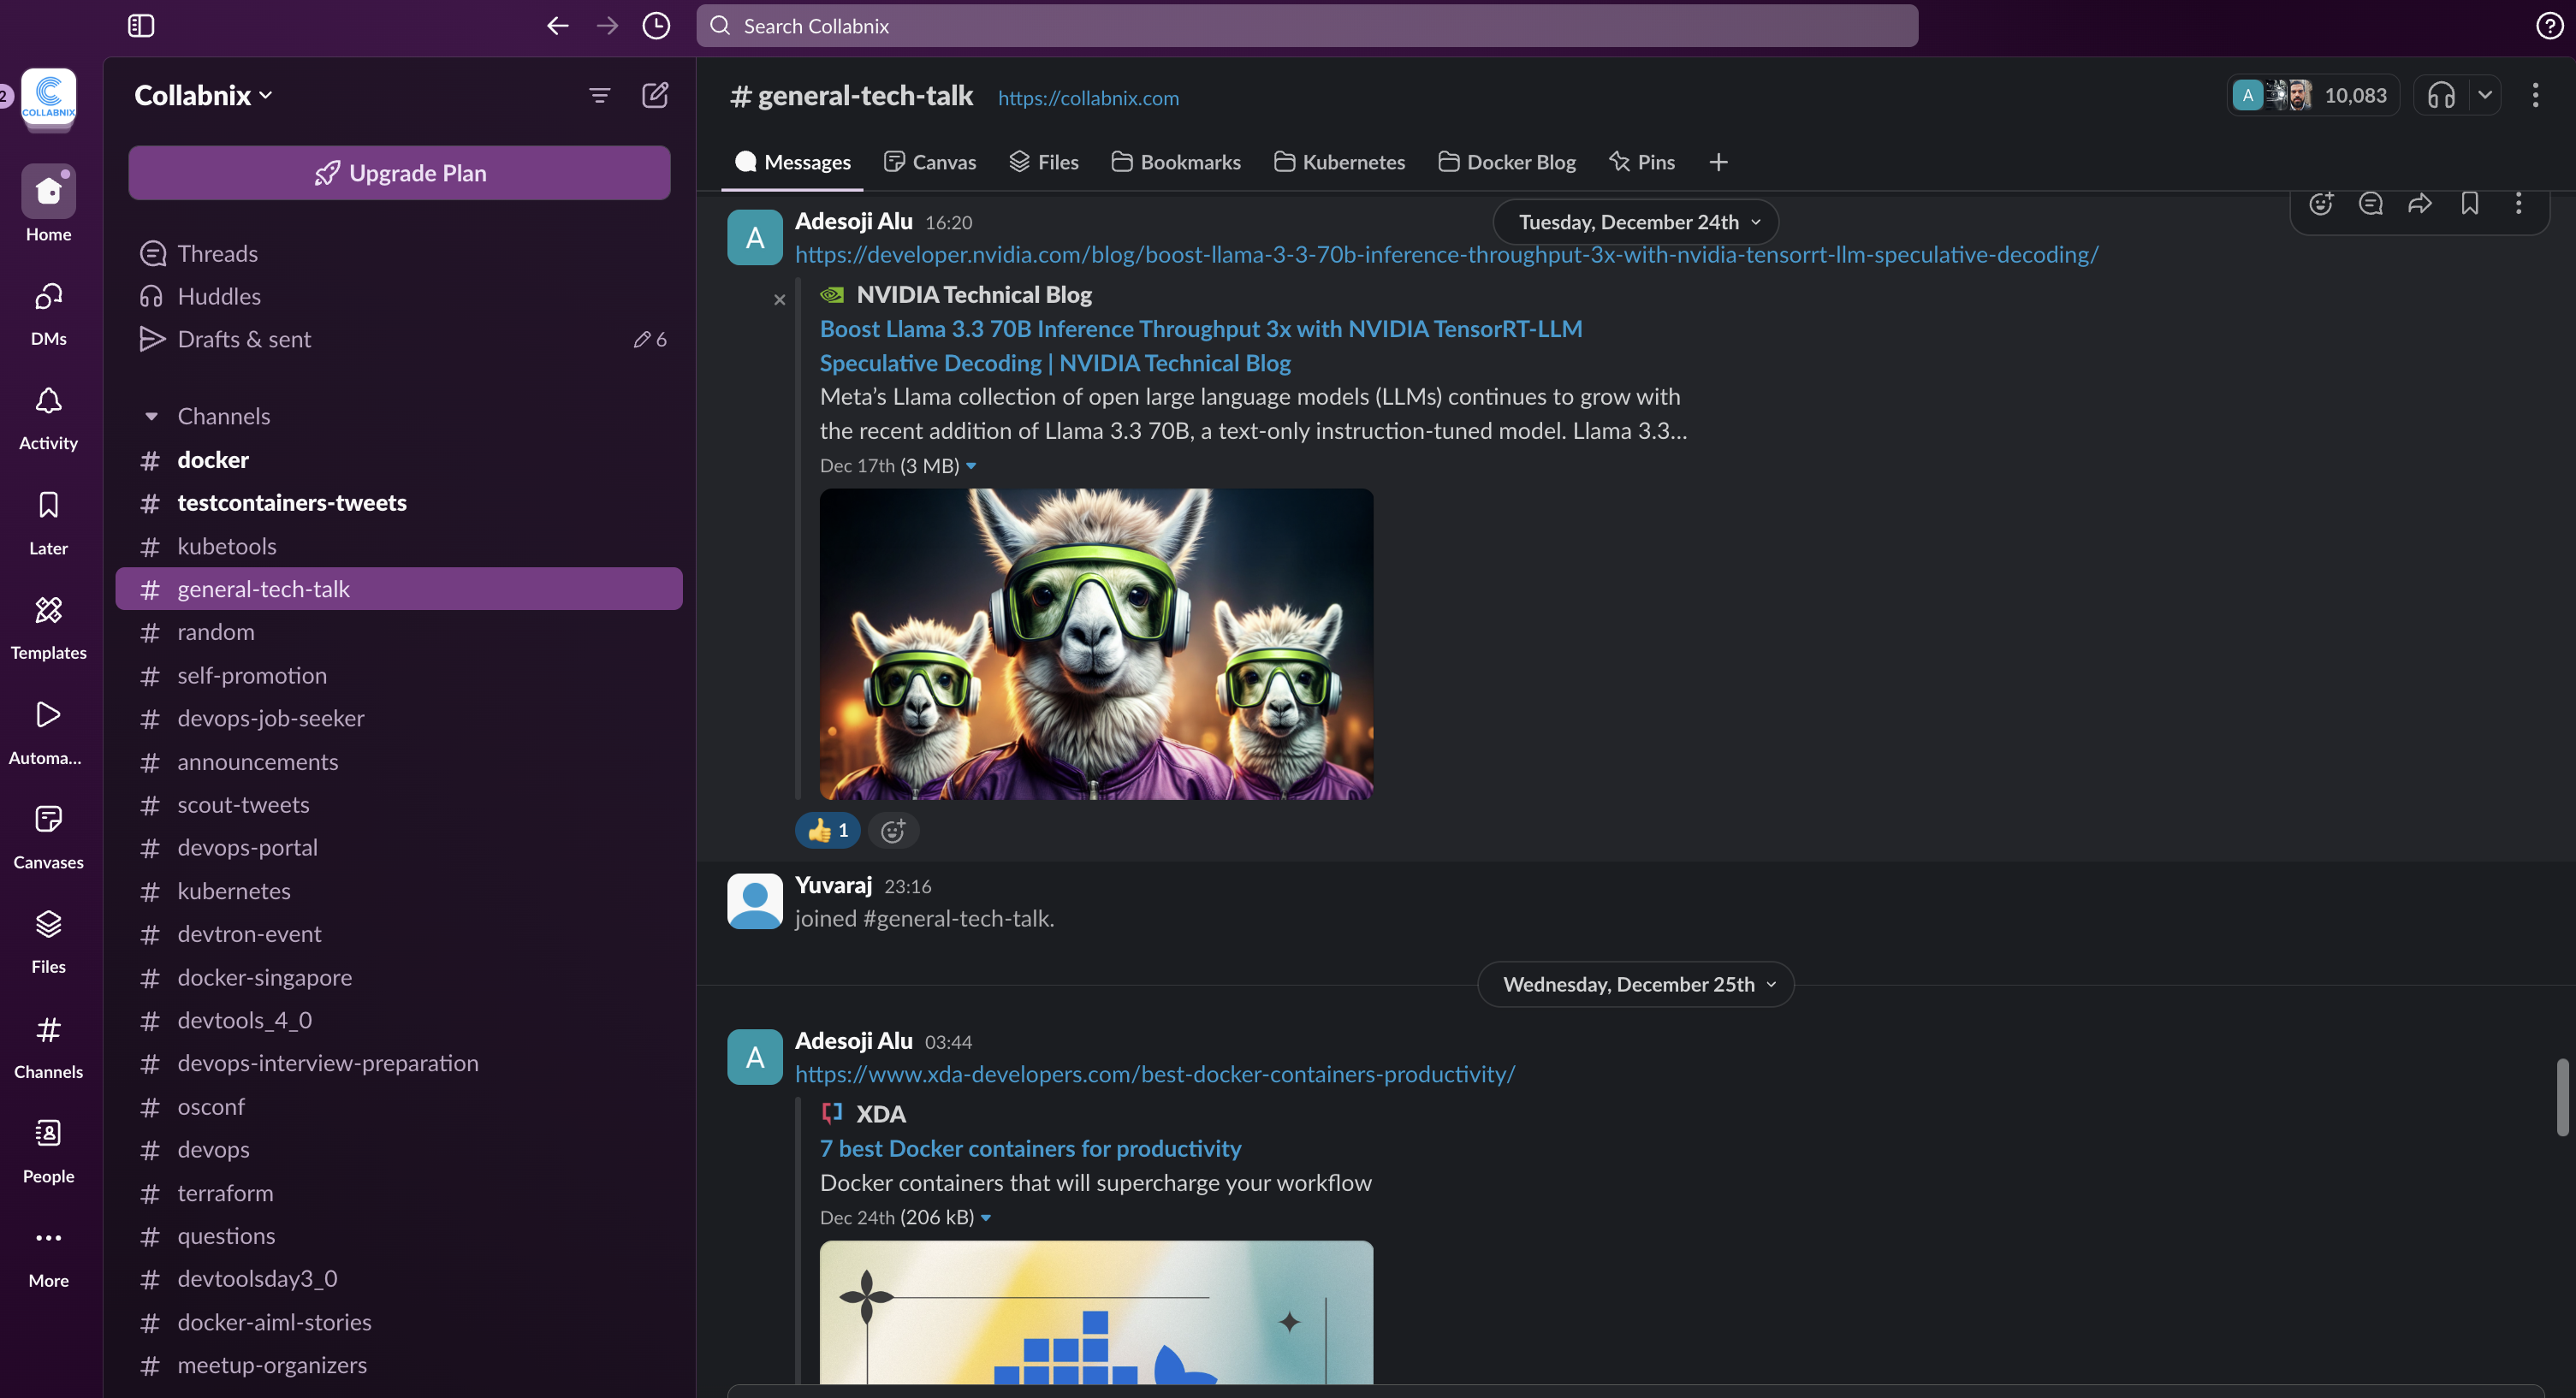The height and width of the screenshot is (1398, 2576).
Task: Forward the message with share icon
Action: click(2420, 204)
